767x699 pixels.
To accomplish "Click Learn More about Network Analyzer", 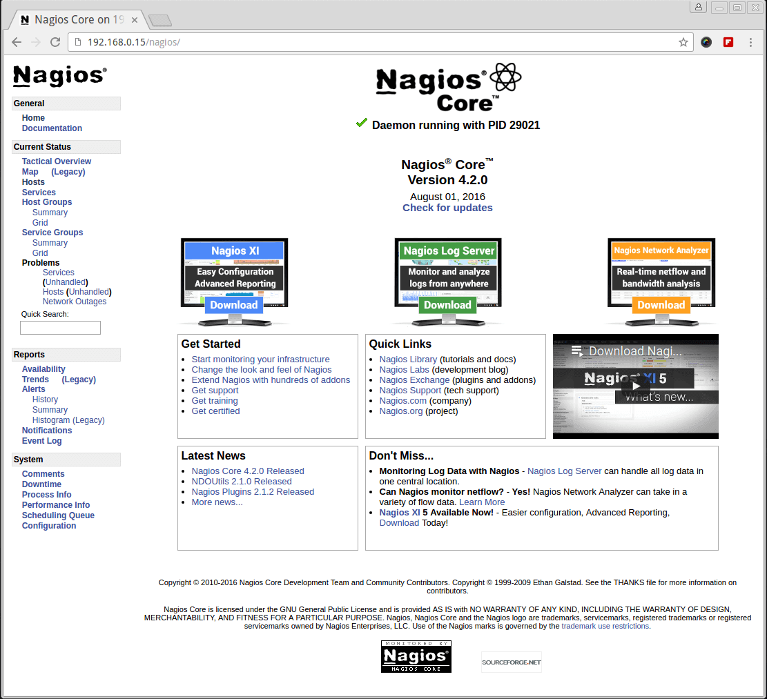I will [482, 502].
